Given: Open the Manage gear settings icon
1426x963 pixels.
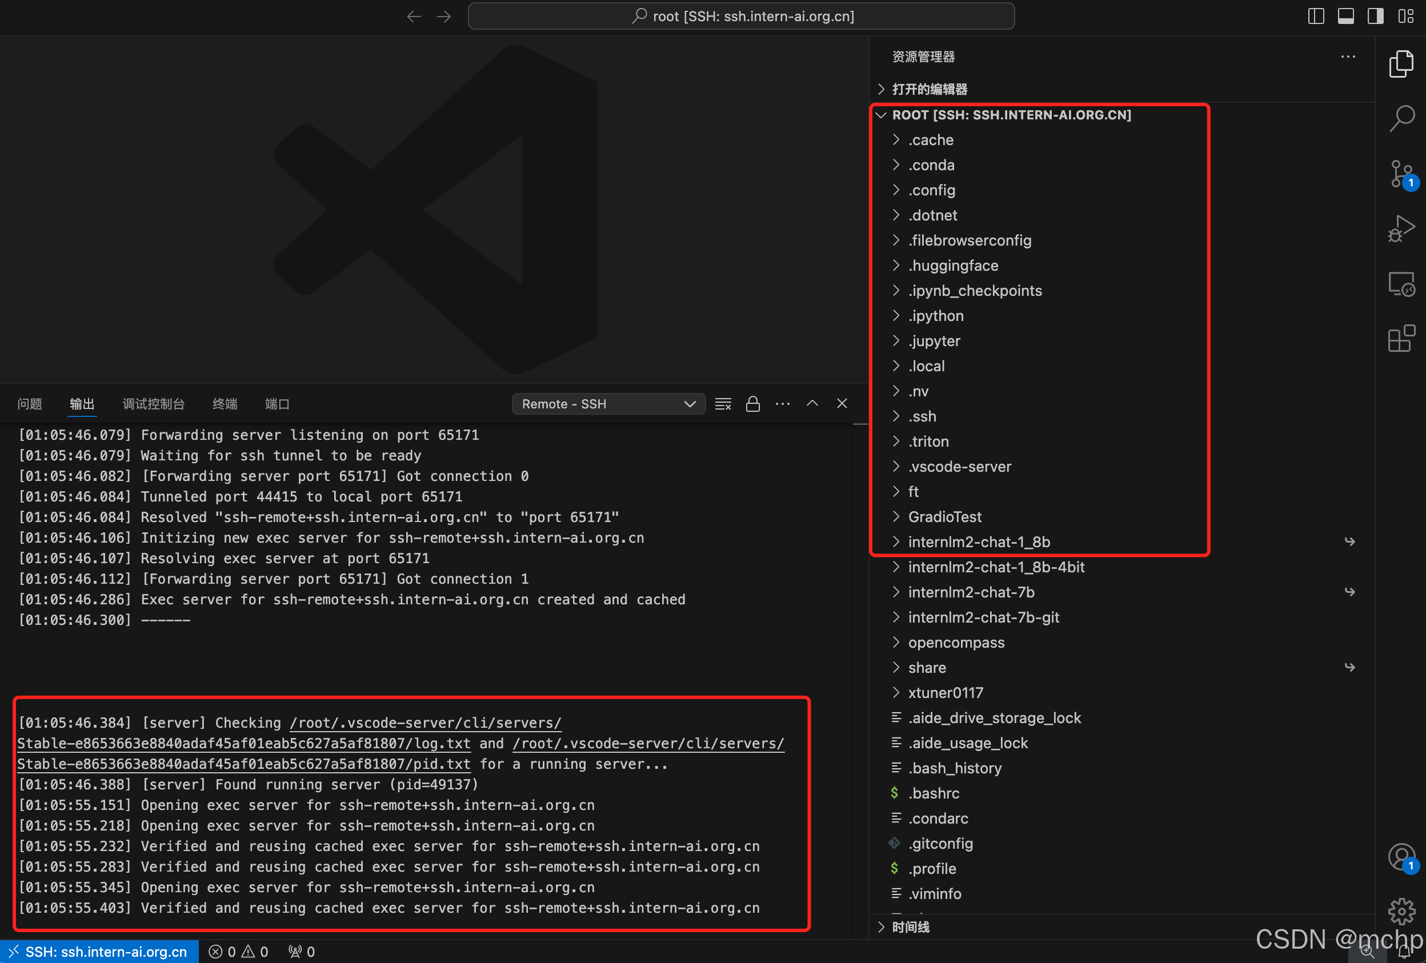Looking at the screenshot, I should 1401,911.
